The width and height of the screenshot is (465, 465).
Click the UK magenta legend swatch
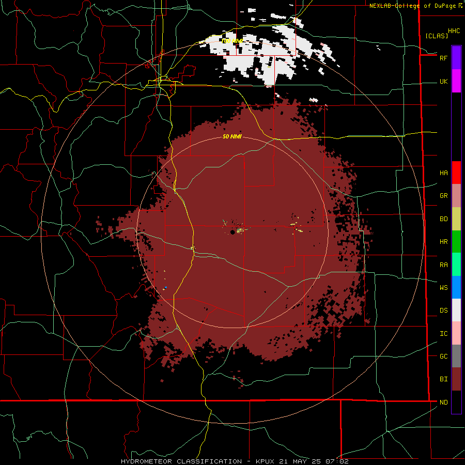(456, 81)
